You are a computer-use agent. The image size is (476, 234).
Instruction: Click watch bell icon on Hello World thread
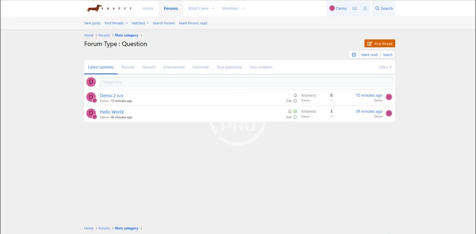tap(290, 112)
